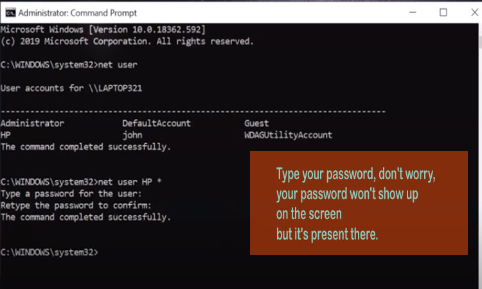
Task: Close the Administrator Command Prompt window
Action: [475, 12]
